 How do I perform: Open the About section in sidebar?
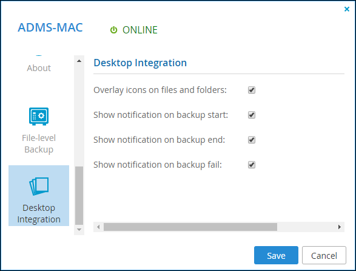click(x=39, y=68)
